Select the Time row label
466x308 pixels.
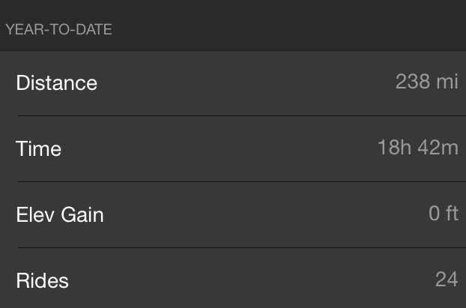[x=38, y=148]
